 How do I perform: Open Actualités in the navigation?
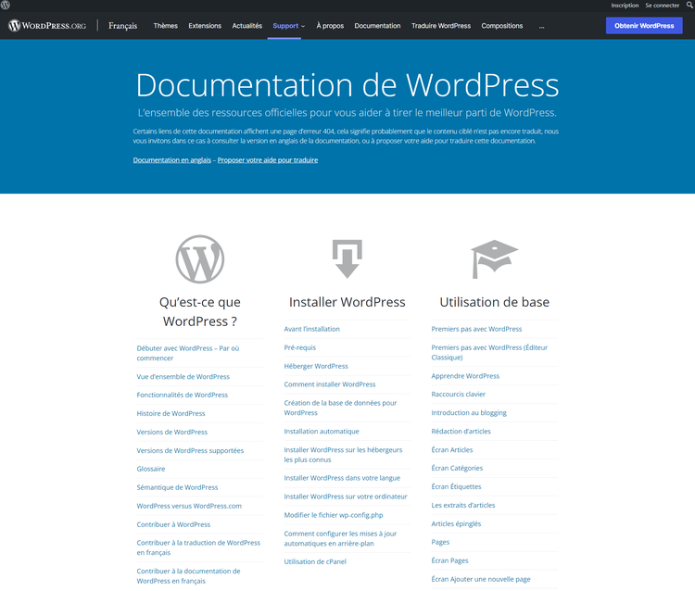tap(246, 26)
